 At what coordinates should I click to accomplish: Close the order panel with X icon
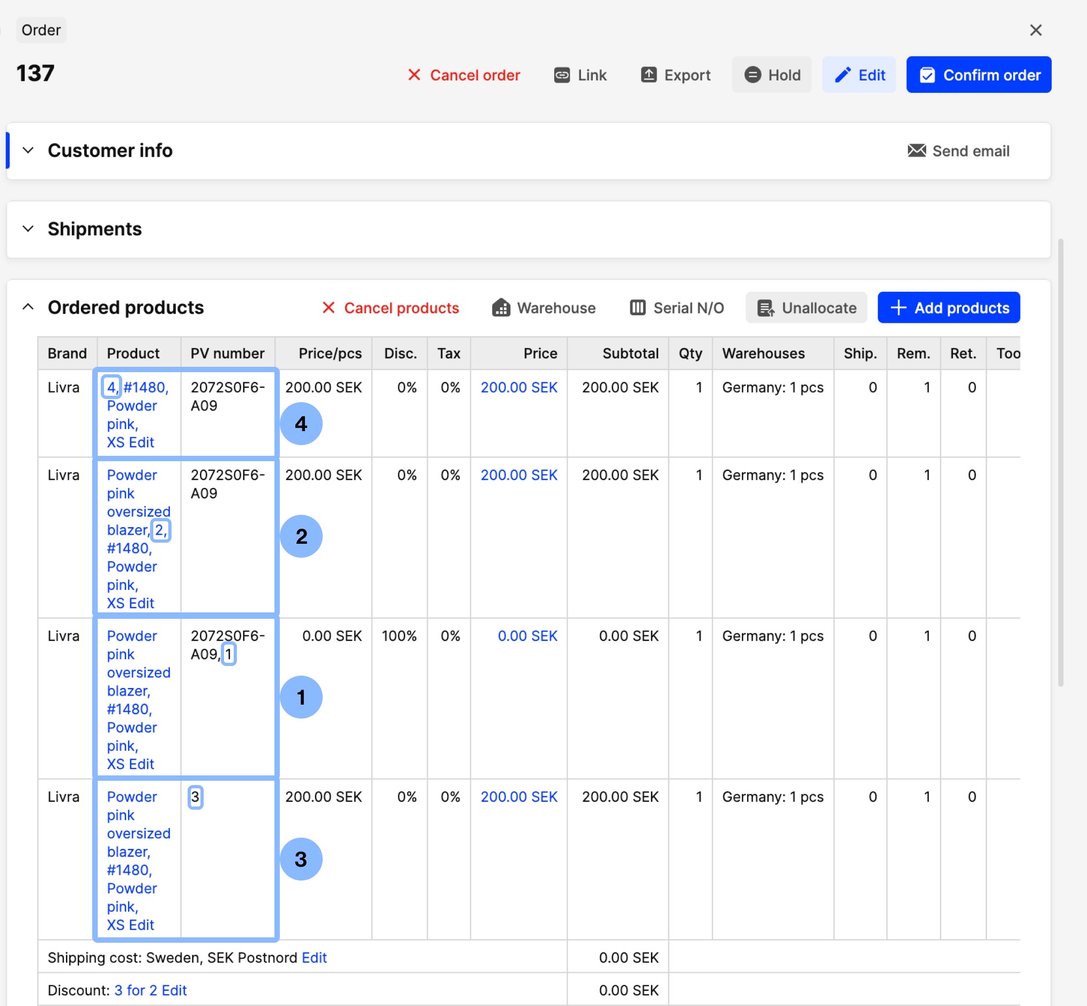pyautogui.click(x=1036, y=30)
